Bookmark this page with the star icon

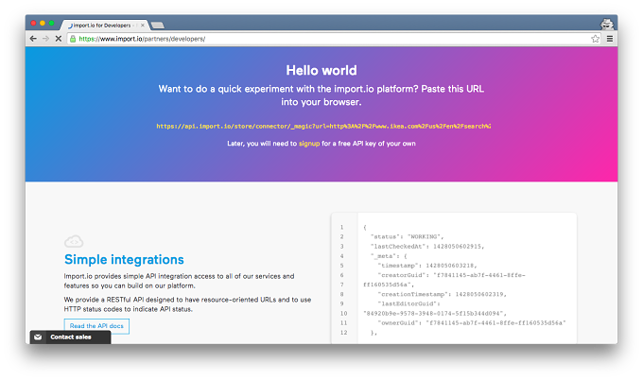click(596, 39)
